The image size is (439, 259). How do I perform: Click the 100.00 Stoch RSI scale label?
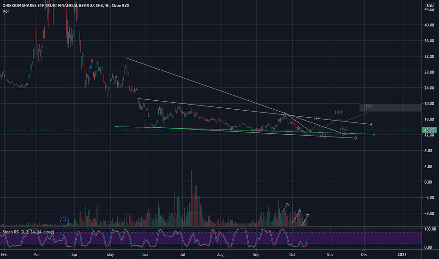(430, 229)
